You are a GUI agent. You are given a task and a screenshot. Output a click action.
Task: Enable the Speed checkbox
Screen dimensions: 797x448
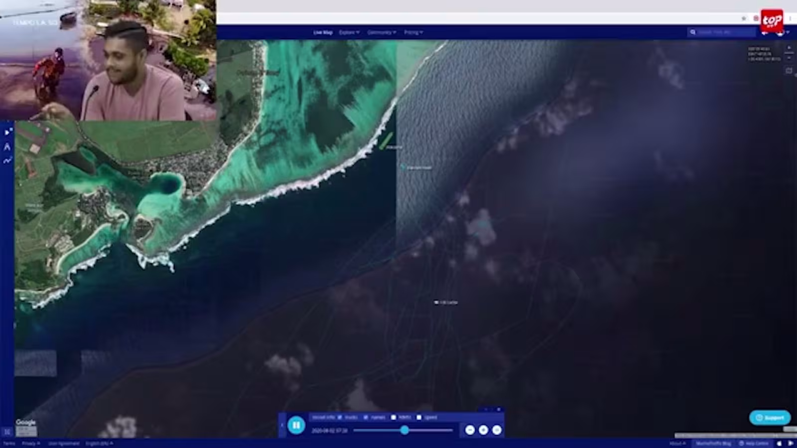coord(419,417)
